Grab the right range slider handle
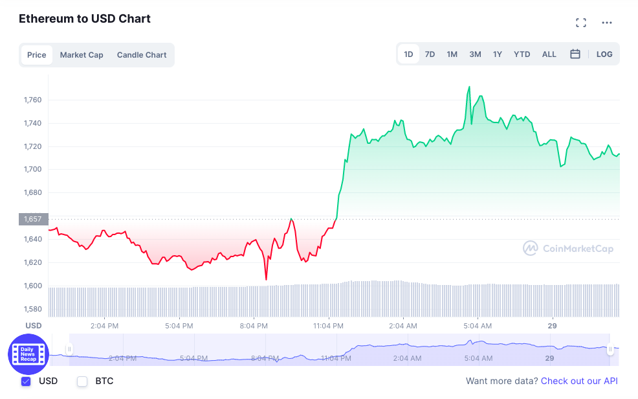The height and width of the screenshot is (399, 638). point(610,349)
